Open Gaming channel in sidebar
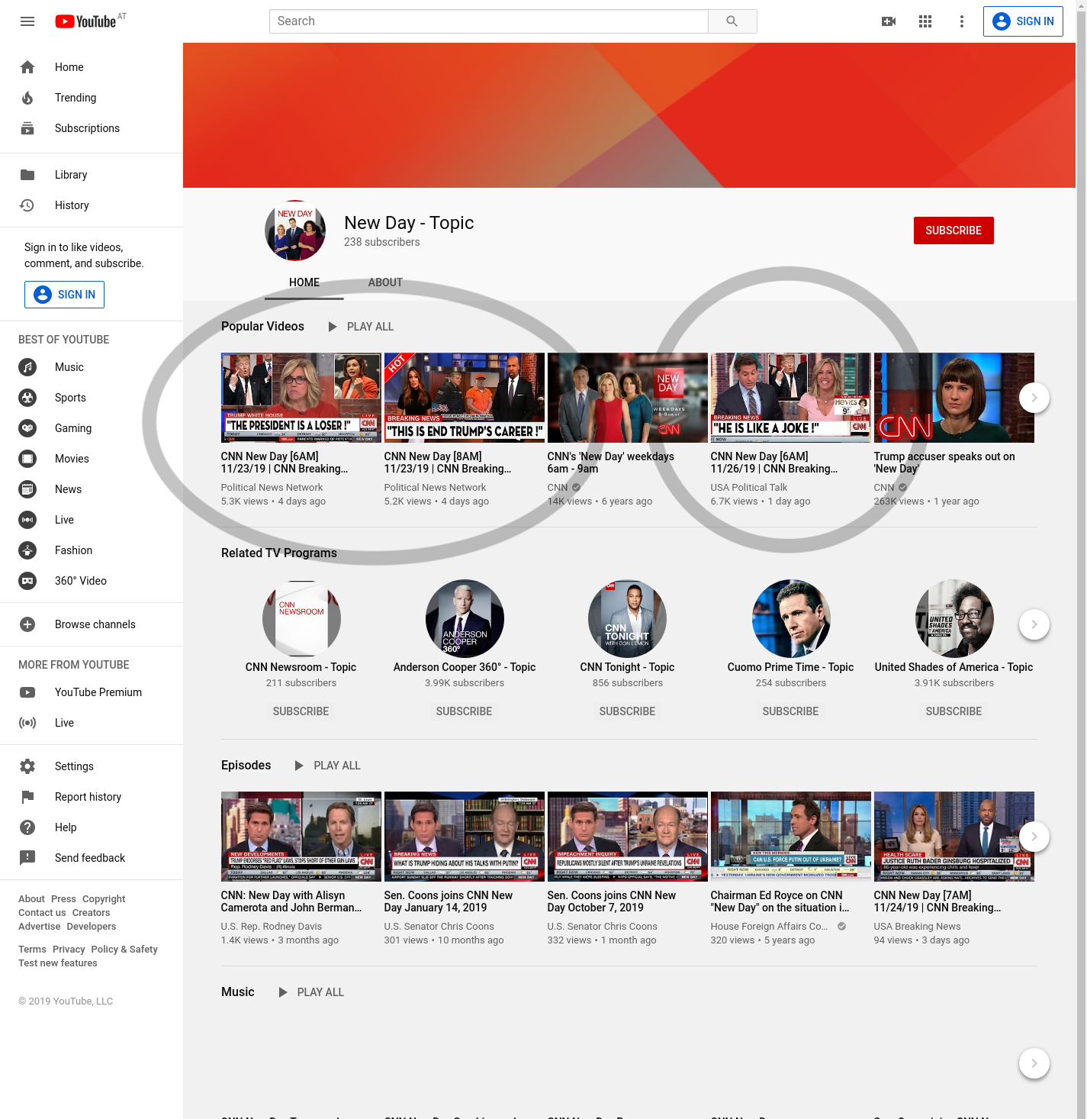This screenshot has height=1119, width=1087. pyautogui.click(x=92, y=428)
